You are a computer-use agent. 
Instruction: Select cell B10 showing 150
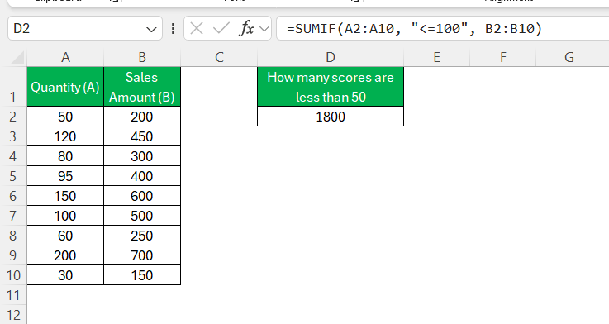[142, 274]
